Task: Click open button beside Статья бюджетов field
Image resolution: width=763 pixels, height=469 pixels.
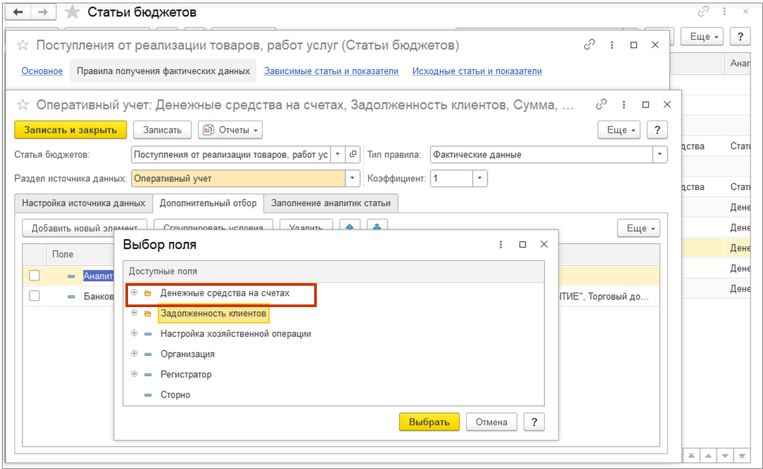Action: pyautogui.click(x=353, y=155)
